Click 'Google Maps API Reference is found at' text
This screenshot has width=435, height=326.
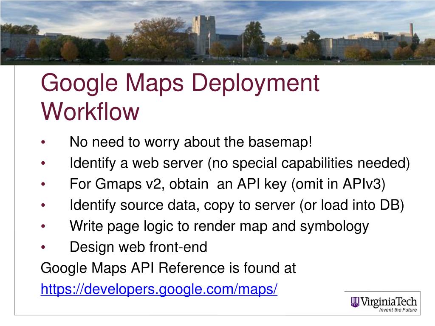pyautogui.click(x=168, y=268)
